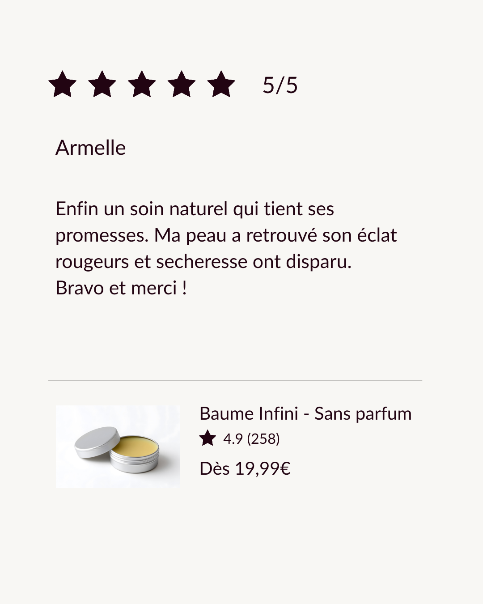This screenshot has width=483, height=604.
Task: Click the small star beside 4.9
Action: point(208,438)
